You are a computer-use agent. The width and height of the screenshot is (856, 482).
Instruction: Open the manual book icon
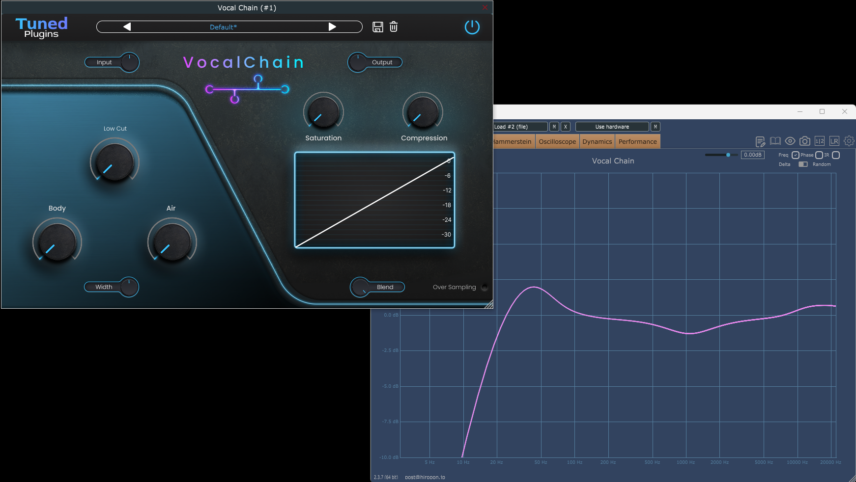(775, 141)
